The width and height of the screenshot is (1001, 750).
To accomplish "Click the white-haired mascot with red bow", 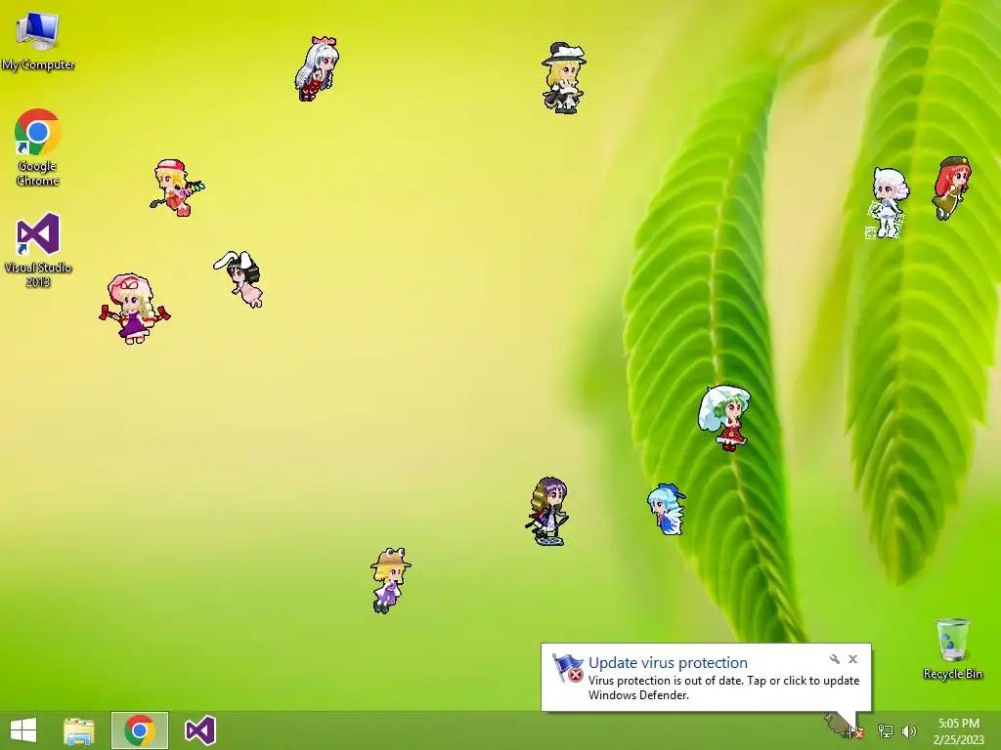I will pyautogui.click(x=317, y=69).
